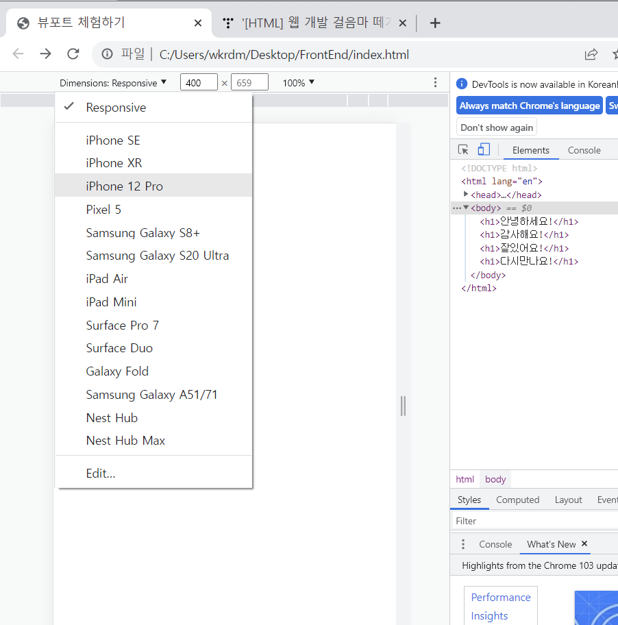Viewport: 618px width, 625px height.
Task: Toggle the device toolbar icon in DevTools
Action: [x=484, y=149]
